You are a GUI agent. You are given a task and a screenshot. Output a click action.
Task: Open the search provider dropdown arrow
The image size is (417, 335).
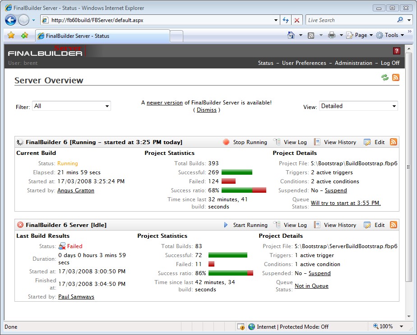(x=409, y=20)
